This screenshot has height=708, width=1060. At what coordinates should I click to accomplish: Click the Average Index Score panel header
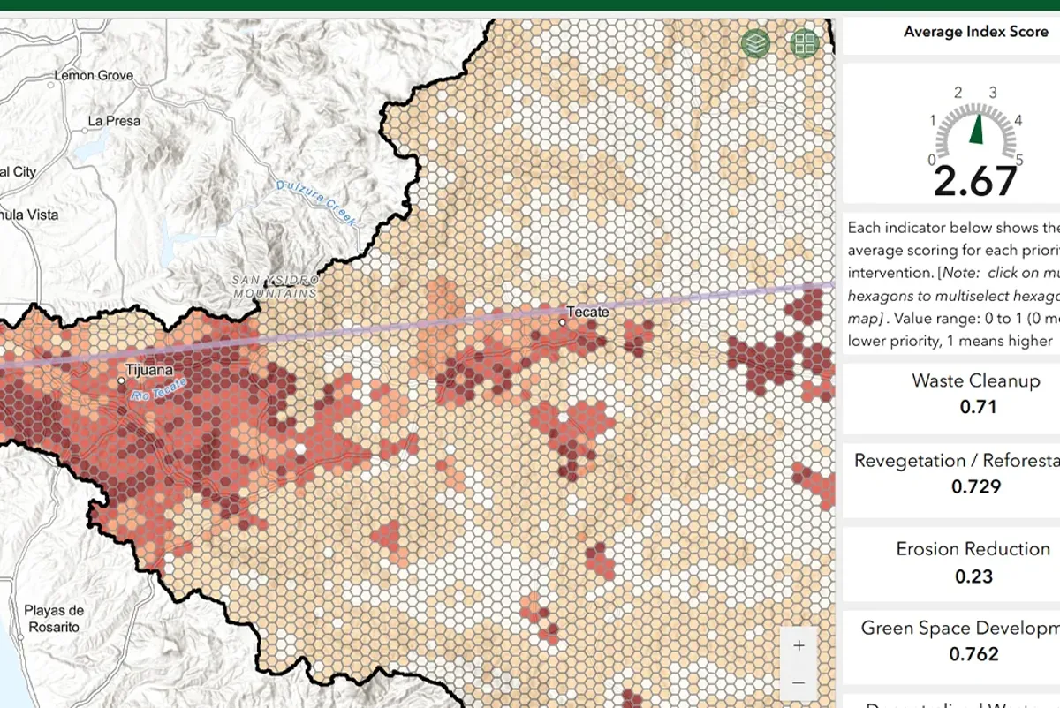(975, 31)
